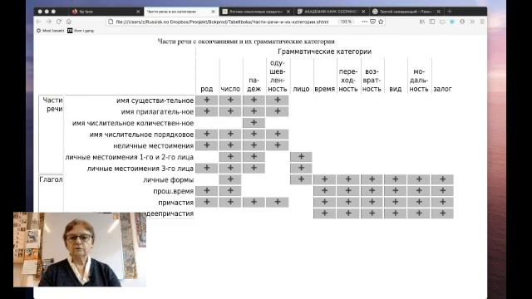532x299 pixels.
Task: Click the одушевленность column header
Action: [x=278, y=76]
